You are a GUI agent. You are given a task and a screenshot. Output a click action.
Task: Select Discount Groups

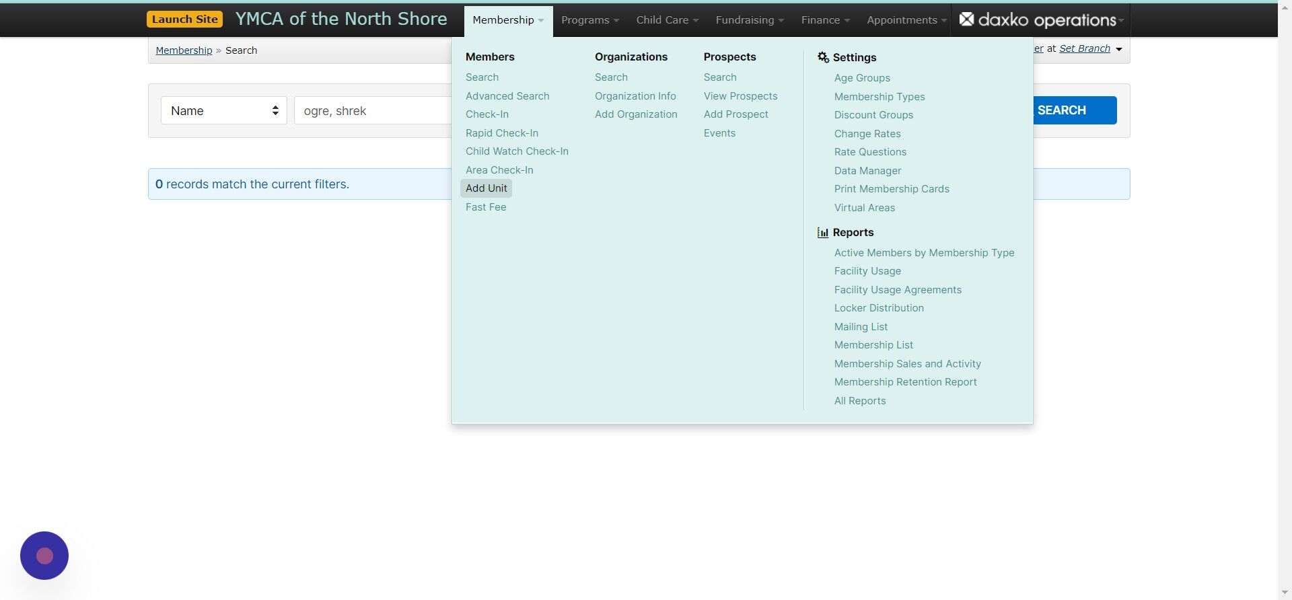(873, 115)
